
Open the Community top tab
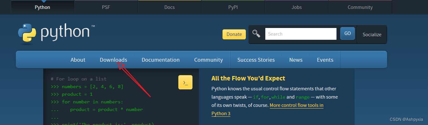(360, 7)
